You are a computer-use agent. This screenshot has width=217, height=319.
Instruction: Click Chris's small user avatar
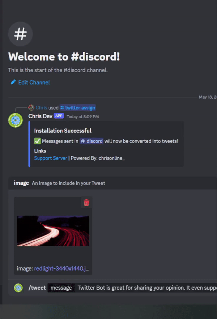[x=31, y=107]
